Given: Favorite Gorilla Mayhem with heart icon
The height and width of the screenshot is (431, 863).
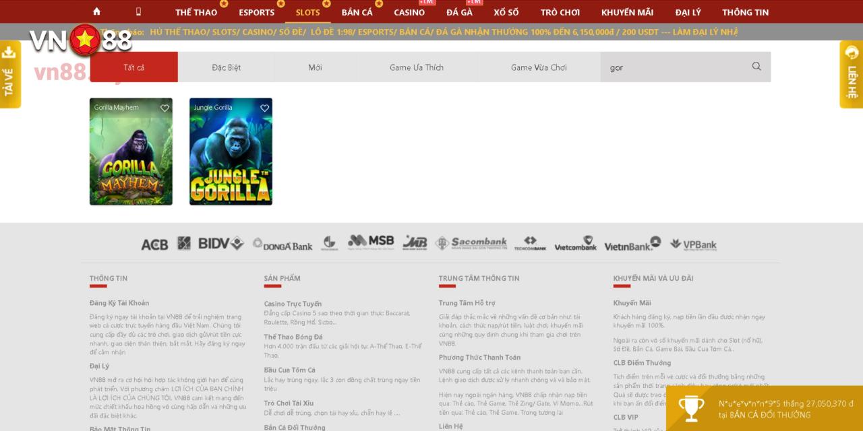Looking at the screenshot, I should [165, 108].
